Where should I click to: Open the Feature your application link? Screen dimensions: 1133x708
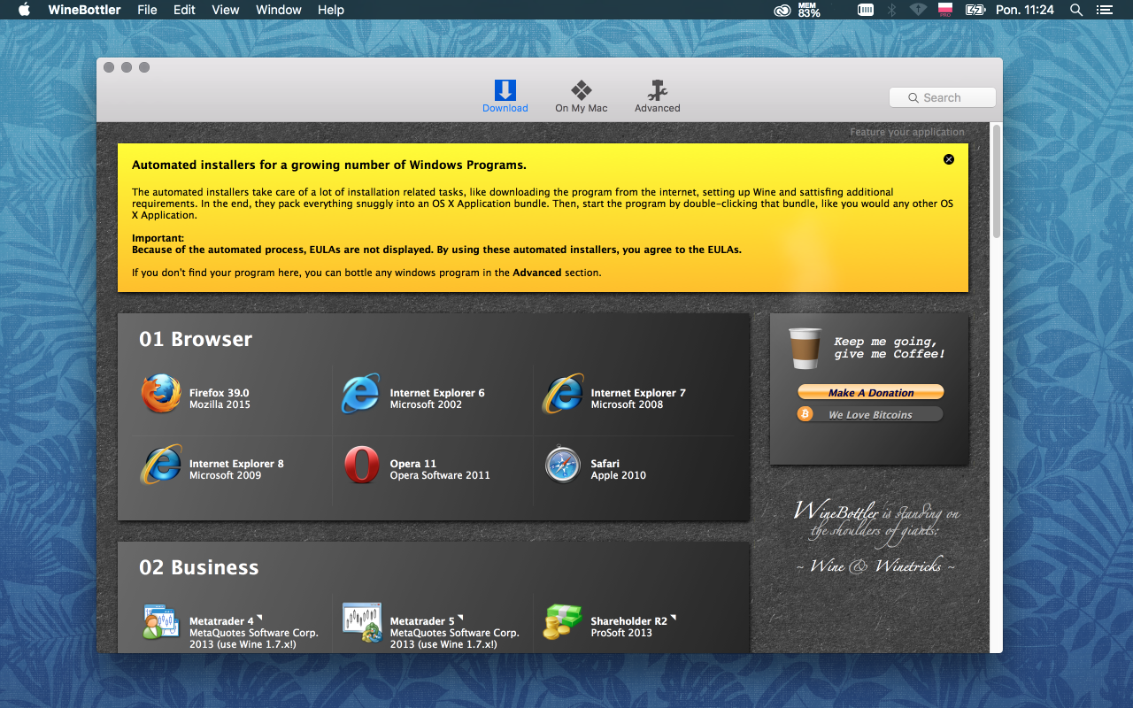[907, 132]
